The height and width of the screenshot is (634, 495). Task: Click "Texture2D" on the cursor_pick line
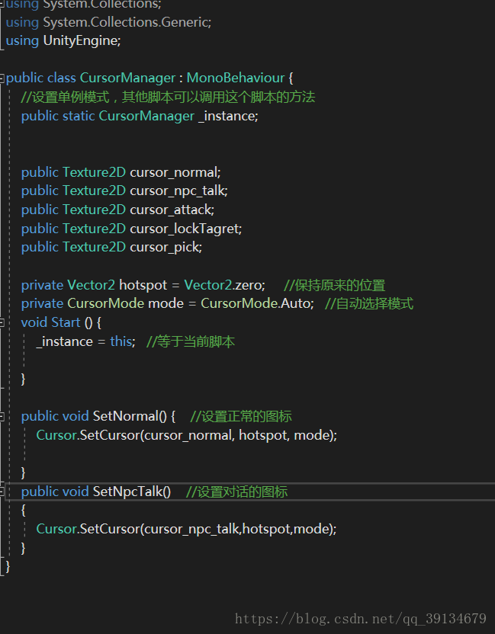click(95, 247)
